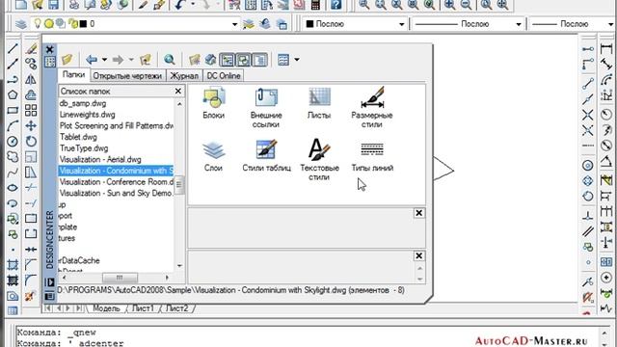Toggle layer 0 on/off lightbulb
The width and height of the screenshot is (617, 347).
click(x=37, y=23)
